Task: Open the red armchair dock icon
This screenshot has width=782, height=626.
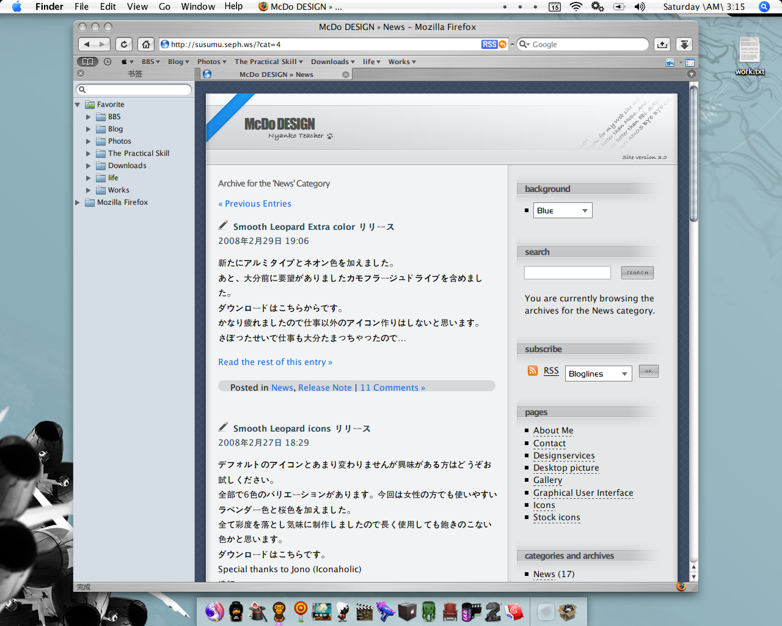Action: 450,611
